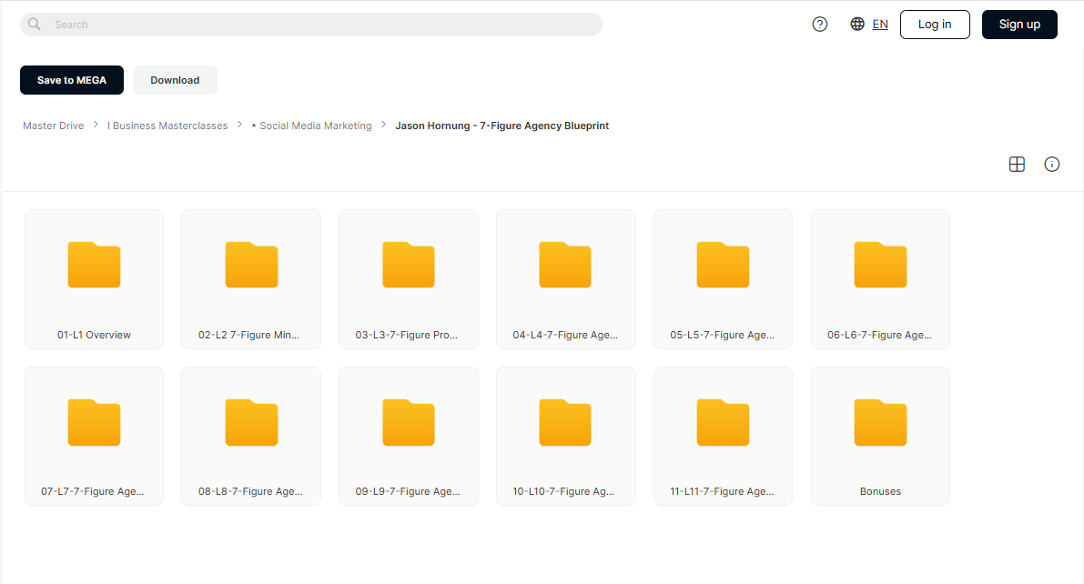Open the Bonuses folder icon
1084x584 pixels.
880,422
